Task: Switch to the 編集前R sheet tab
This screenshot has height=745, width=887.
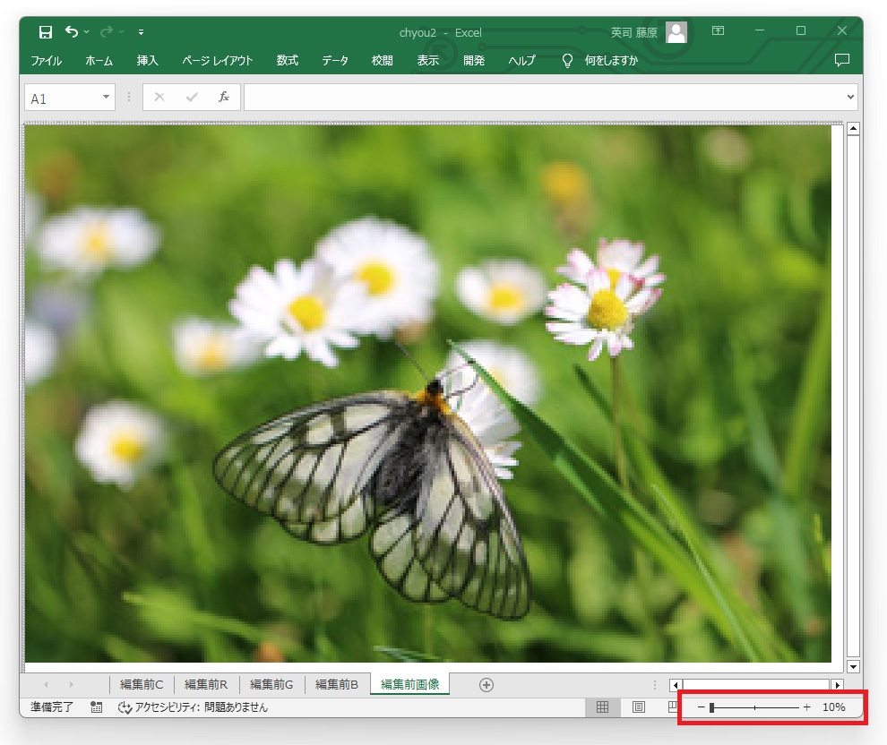Action: pyautogui.click(x=206, y=685)
